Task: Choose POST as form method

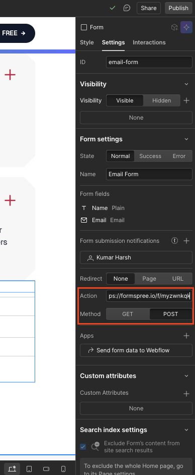Action: [170, 314]
